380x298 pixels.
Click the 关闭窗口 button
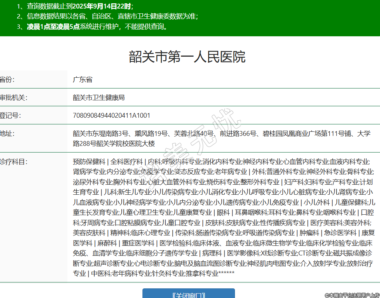click(x=189, y=295)
